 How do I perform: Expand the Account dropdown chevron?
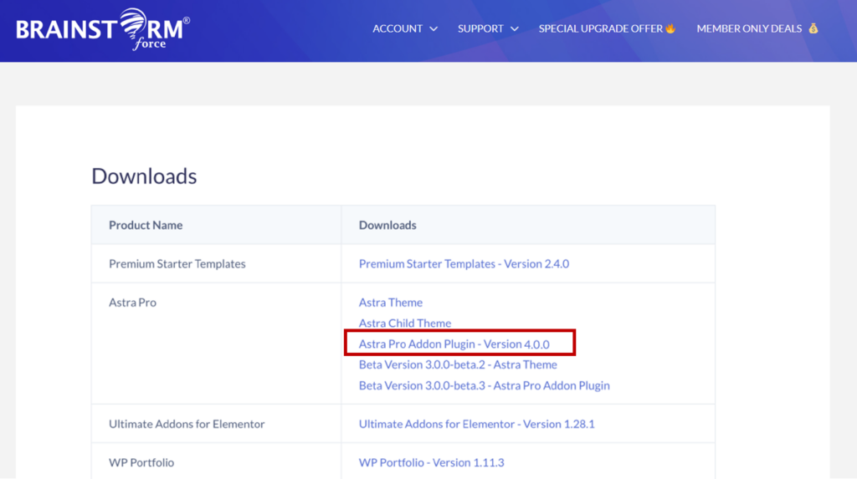point(434,29)
